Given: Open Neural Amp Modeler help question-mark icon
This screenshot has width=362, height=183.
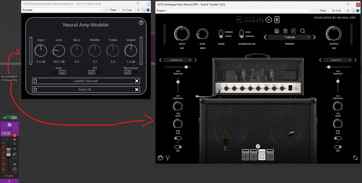Looking at the screenshot, I should [141, 23].
